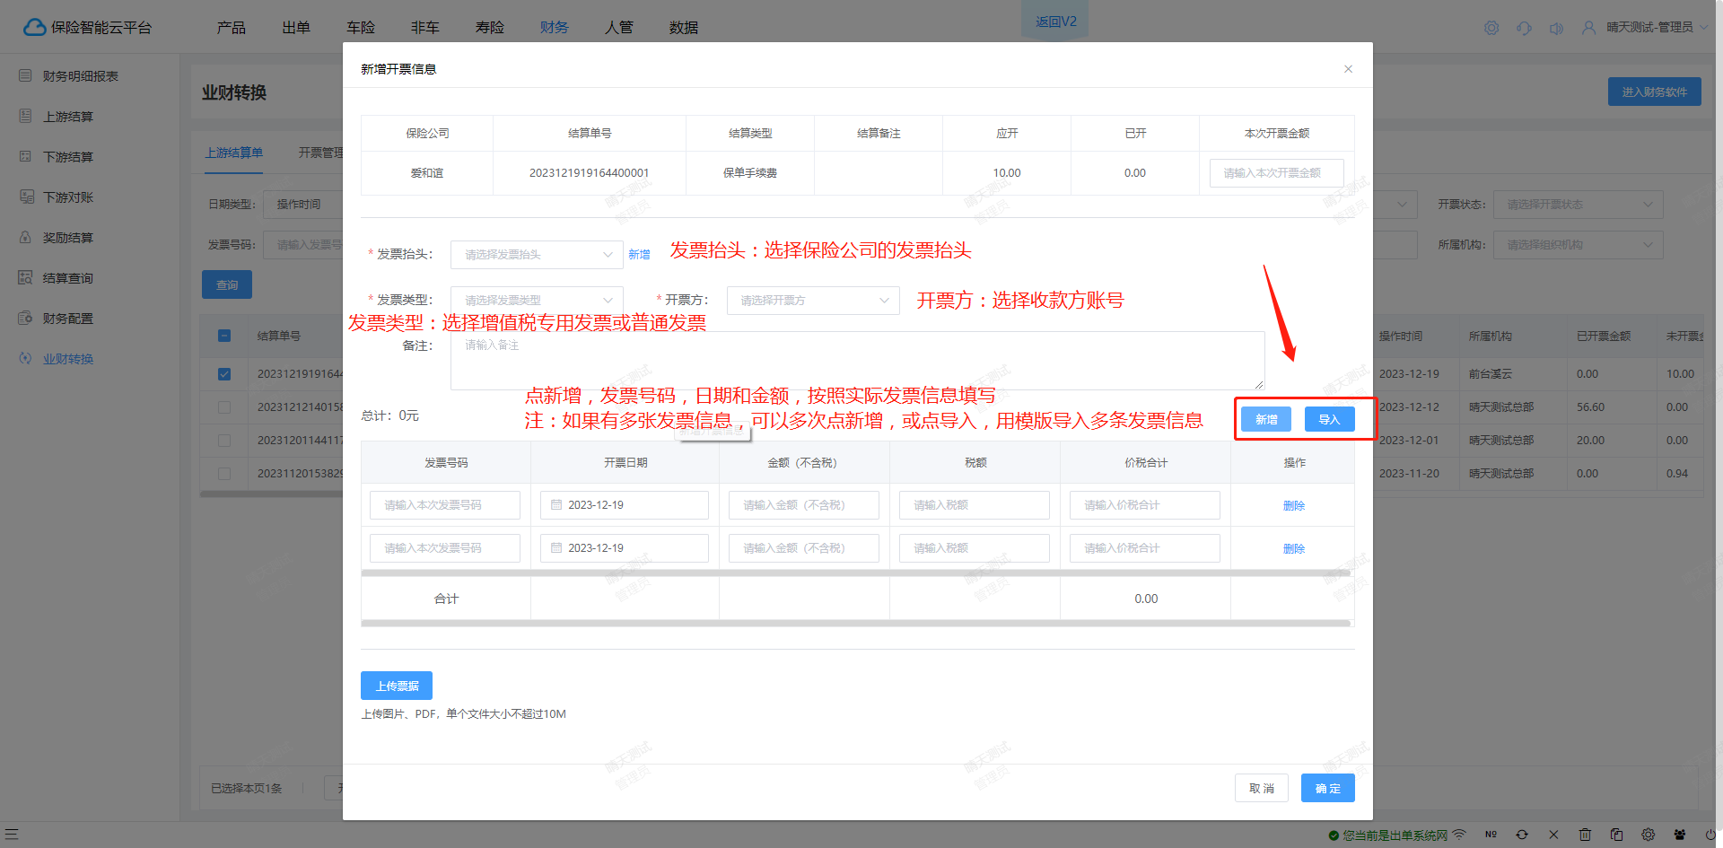Close the 新增开票信息 dialog with X

(1348, 69)
